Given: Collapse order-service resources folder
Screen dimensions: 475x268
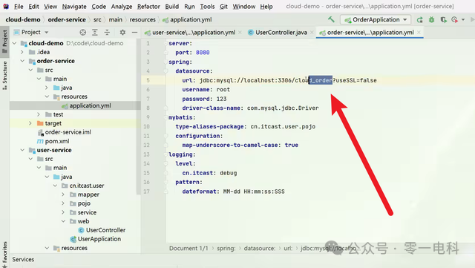Looking at the screenshot, I should (x=47, y=97).
